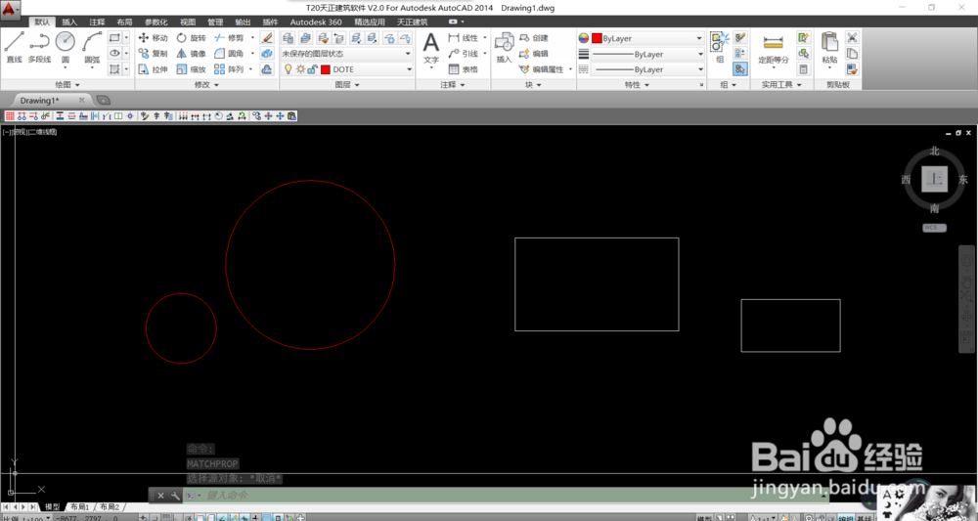
Task: Switch to the 布局2 layout tab
Action: coord(110,506)
